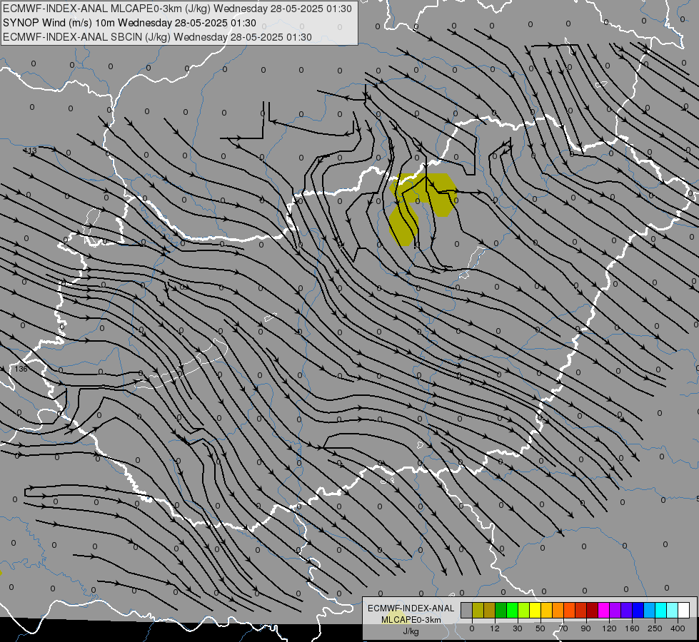Viewport: 699px width, 642px height.
Task: Click the legend tick label 50
Action: coord(540,628)
